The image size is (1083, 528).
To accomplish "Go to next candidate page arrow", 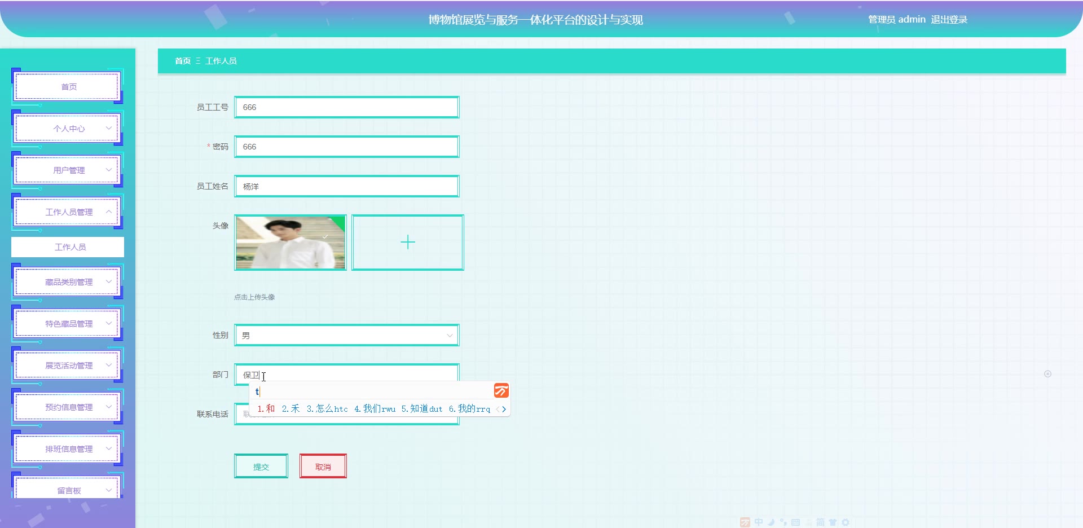I will (504, 410).
